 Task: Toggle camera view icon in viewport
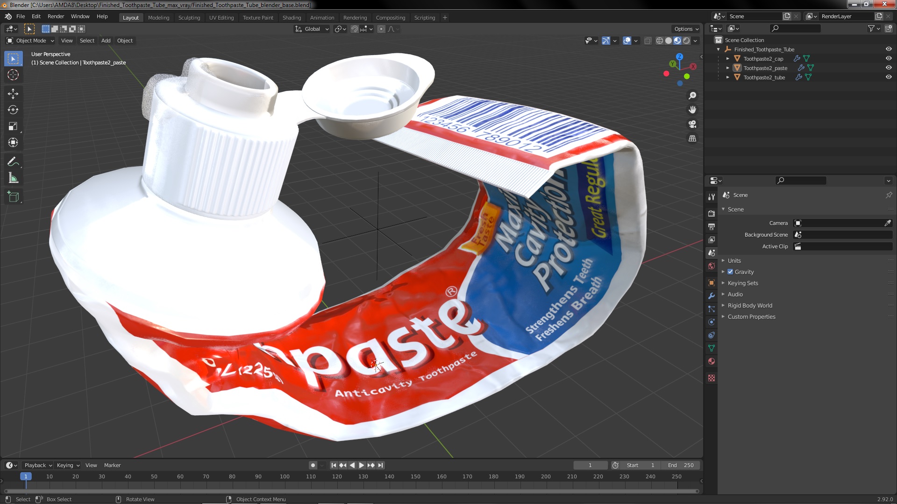point(692,124)
